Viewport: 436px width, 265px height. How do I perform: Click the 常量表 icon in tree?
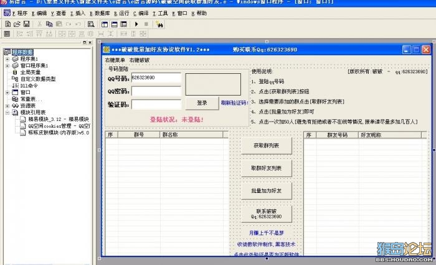click(15, 99)
